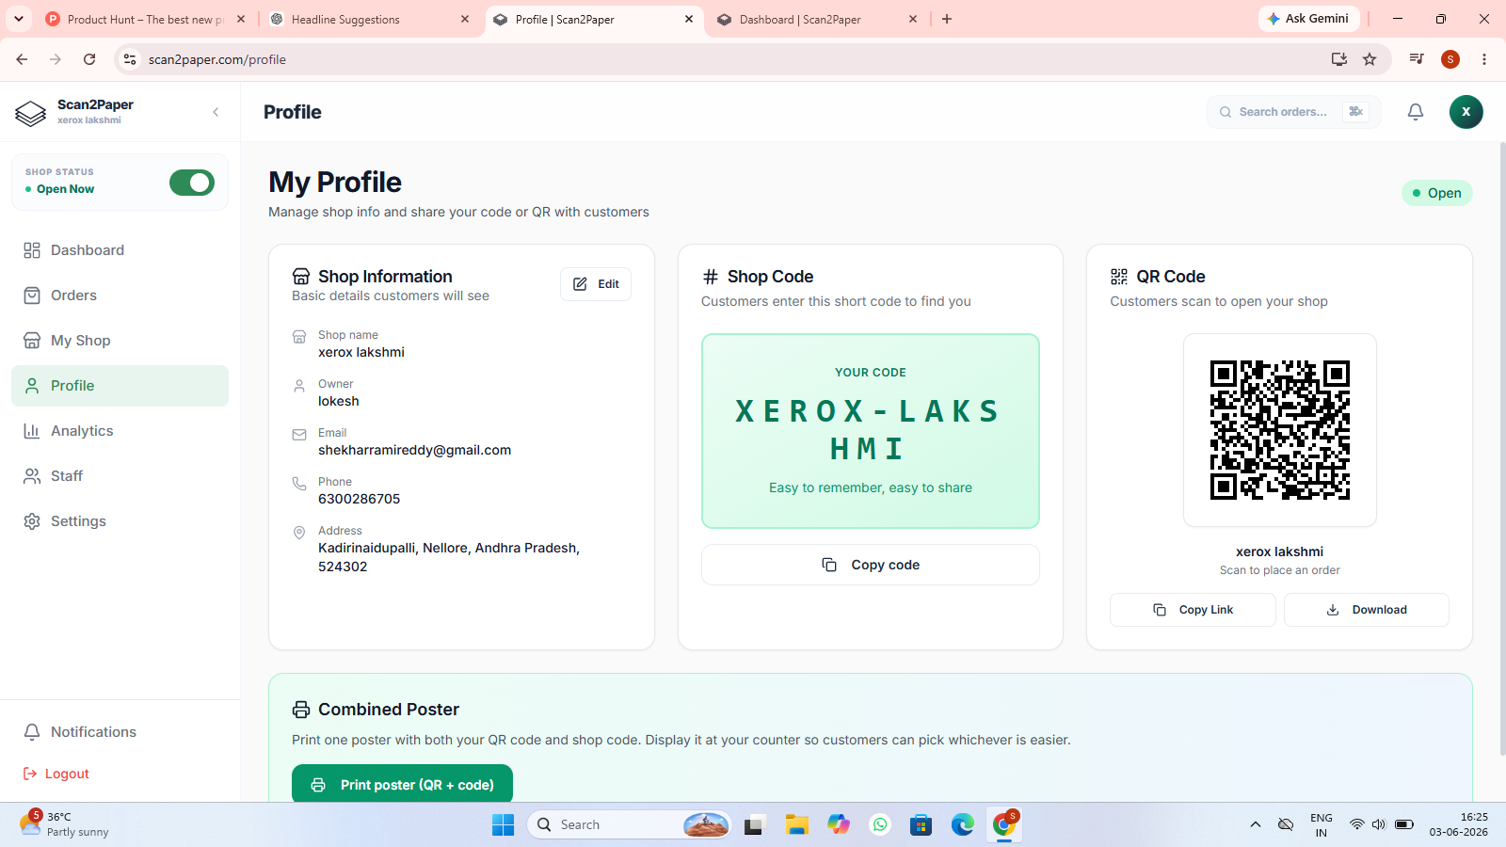The image size is (1506, 847).
Task: Open the media control icon in the toolbar
Action: (1417, 59)
